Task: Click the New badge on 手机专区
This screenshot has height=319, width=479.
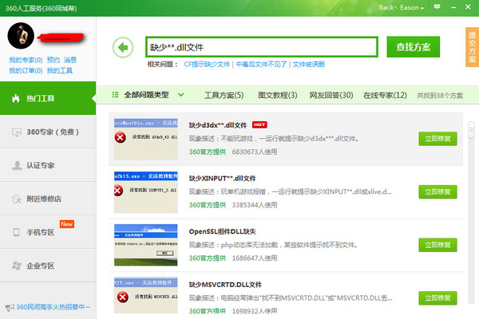Action: click(x=66, y=224)
